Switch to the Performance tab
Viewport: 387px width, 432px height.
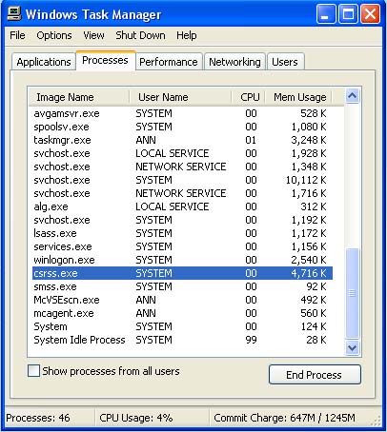(x=169, y=62)
